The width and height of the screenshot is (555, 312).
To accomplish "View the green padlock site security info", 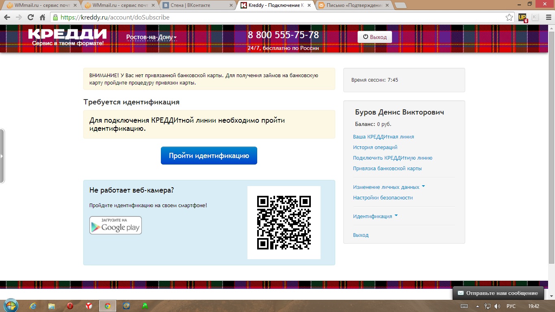I will 55,17.
